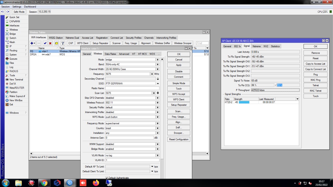Open the Wireless Protocol dropdown
Viewport: 333px width, 187px height.
pos(157,103)
